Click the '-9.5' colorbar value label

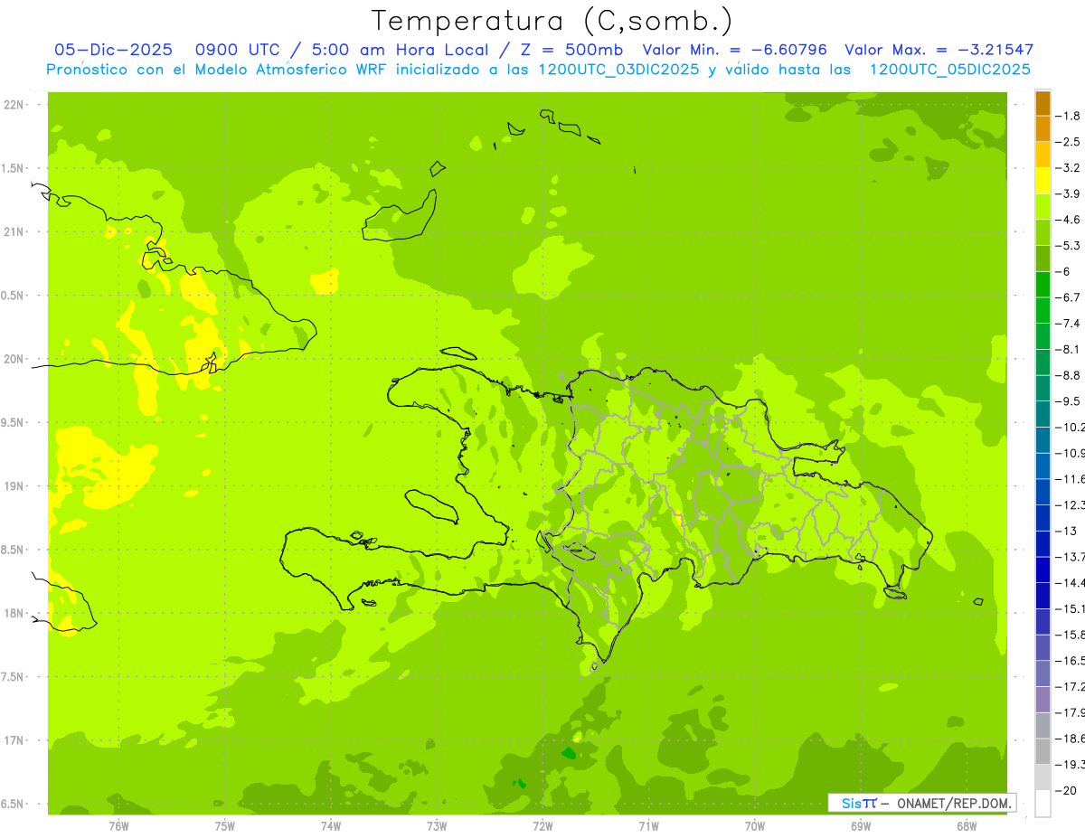click(1069, 401)
